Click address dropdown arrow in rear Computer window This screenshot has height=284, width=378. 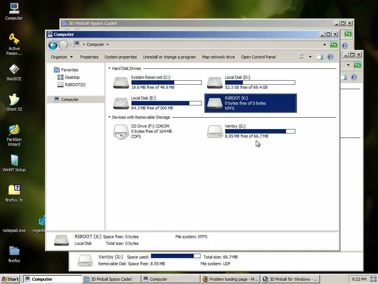pos(348,65)
